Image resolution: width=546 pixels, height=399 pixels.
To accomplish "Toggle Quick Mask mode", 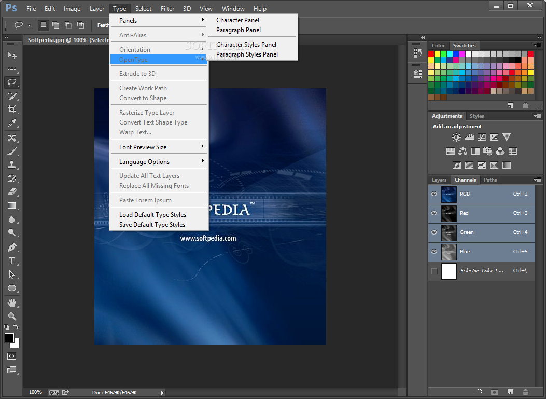I will [12, 356].
